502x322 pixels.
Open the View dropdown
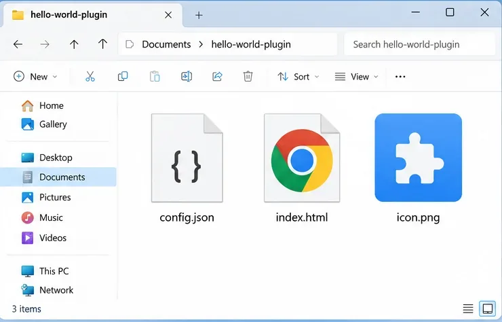point(357,77)
